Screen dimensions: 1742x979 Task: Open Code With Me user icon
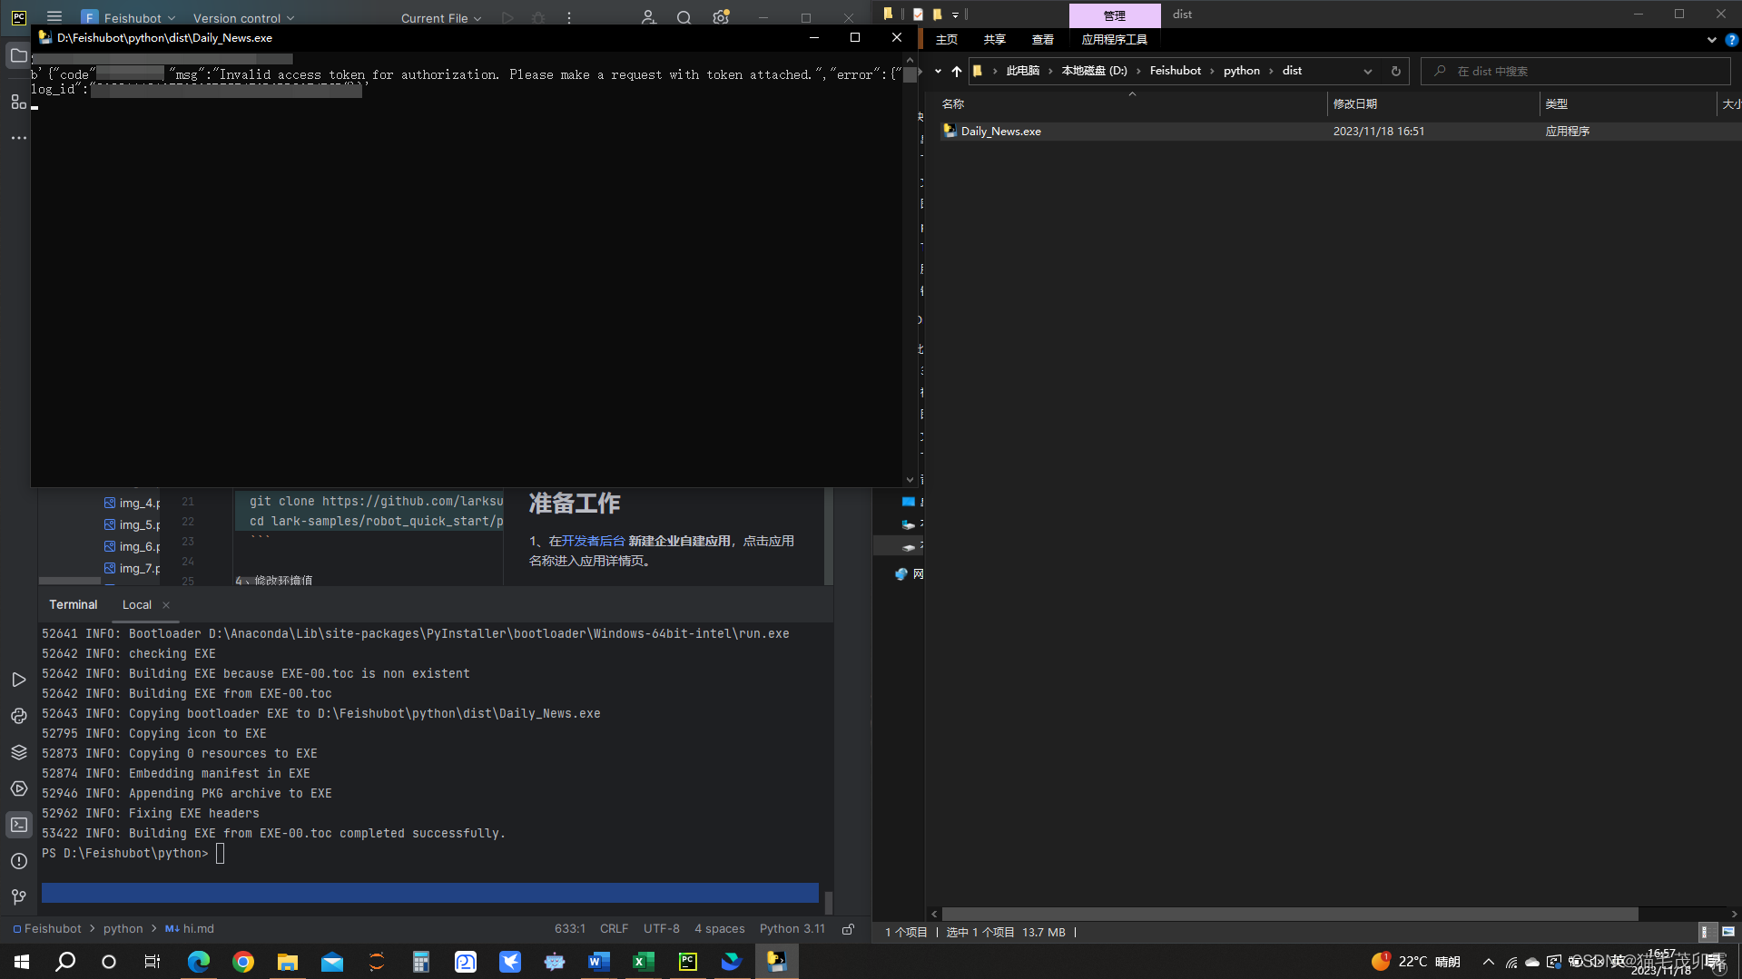pos(648,17)
